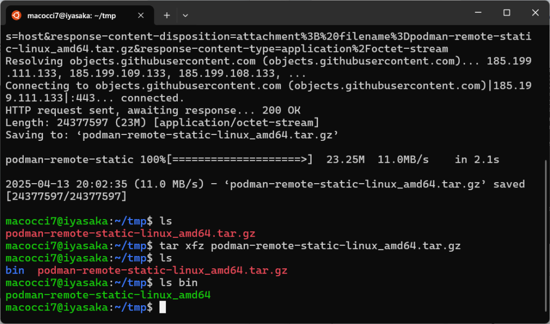
Task: Click the empty title bar area
Action: [x=322, y=12]
